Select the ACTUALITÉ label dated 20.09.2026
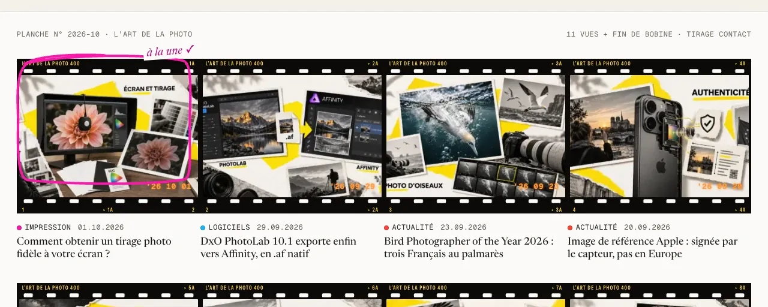 (596, 228)
